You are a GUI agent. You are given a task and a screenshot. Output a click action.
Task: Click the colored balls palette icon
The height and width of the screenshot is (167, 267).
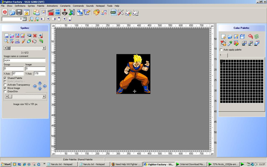click(236, 43)
